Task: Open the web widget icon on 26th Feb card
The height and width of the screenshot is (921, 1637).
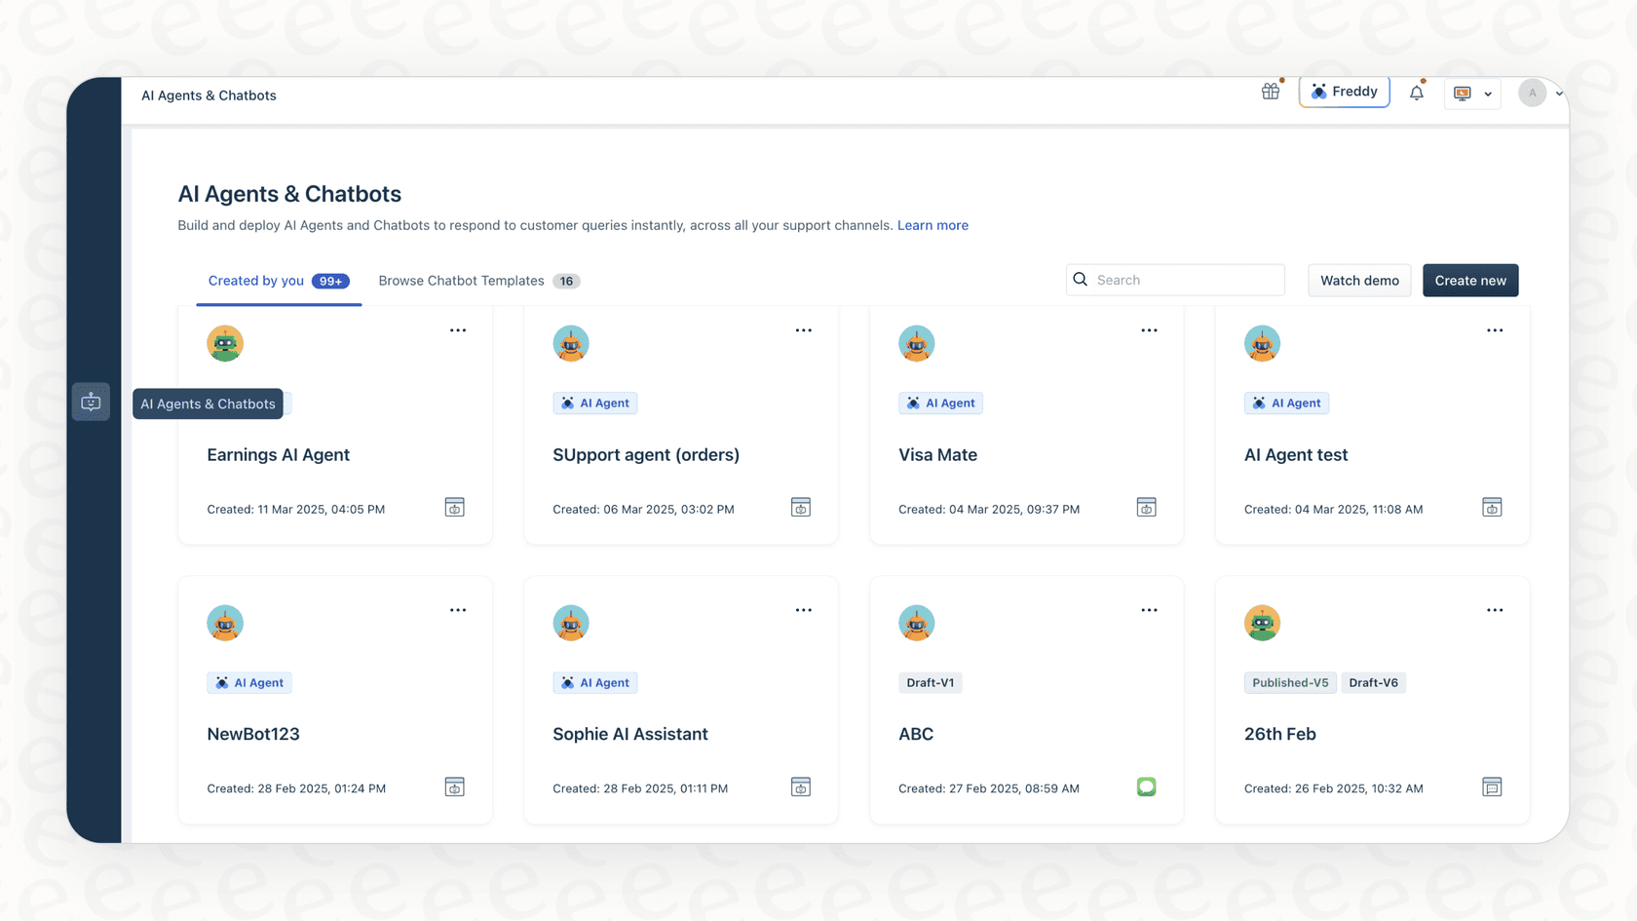Action: coord(1492,787)
